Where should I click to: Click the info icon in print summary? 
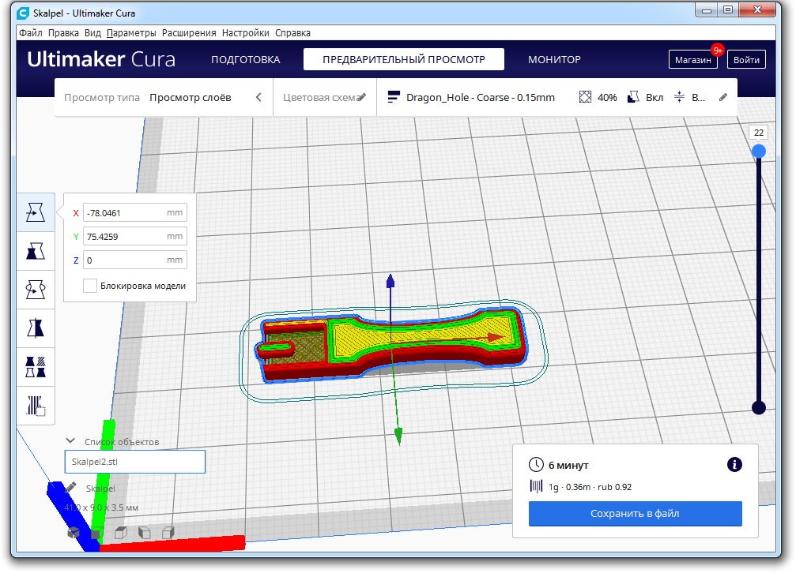click(734, 464)
